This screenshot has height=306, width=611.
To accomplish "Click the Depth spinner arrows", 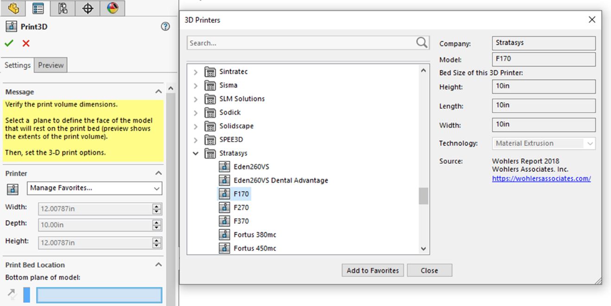I will 157,225.
